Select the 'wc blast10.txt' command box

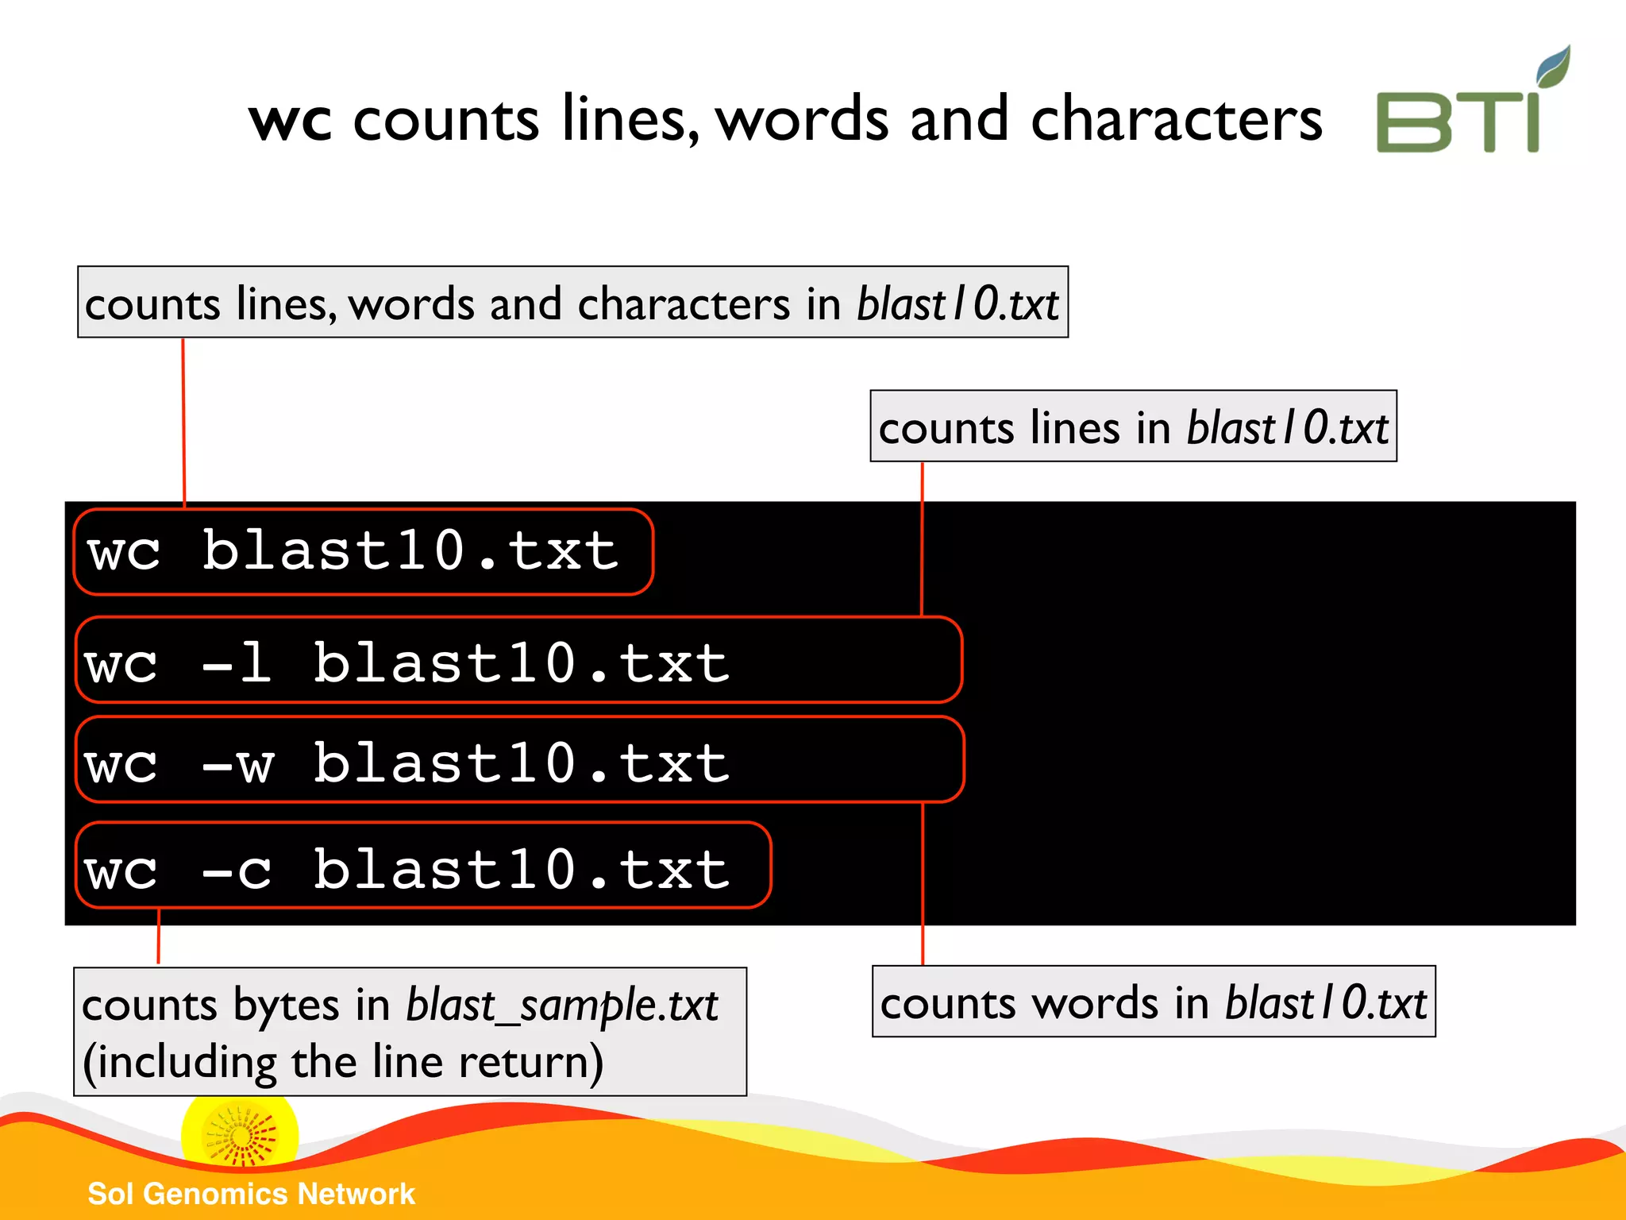363,551
